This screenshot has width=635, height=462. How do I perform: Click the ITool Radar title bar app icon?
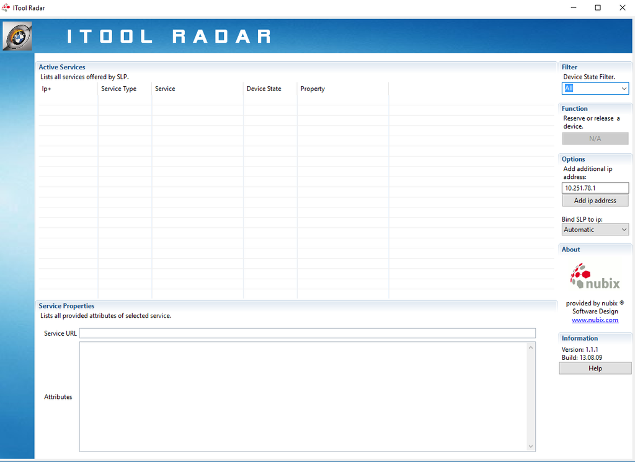coord(6,7)
